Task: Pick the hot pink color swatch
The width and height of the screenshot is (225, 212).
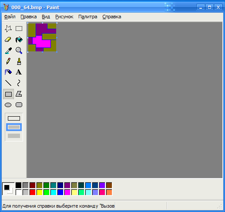Action: [x=102, y=192]
